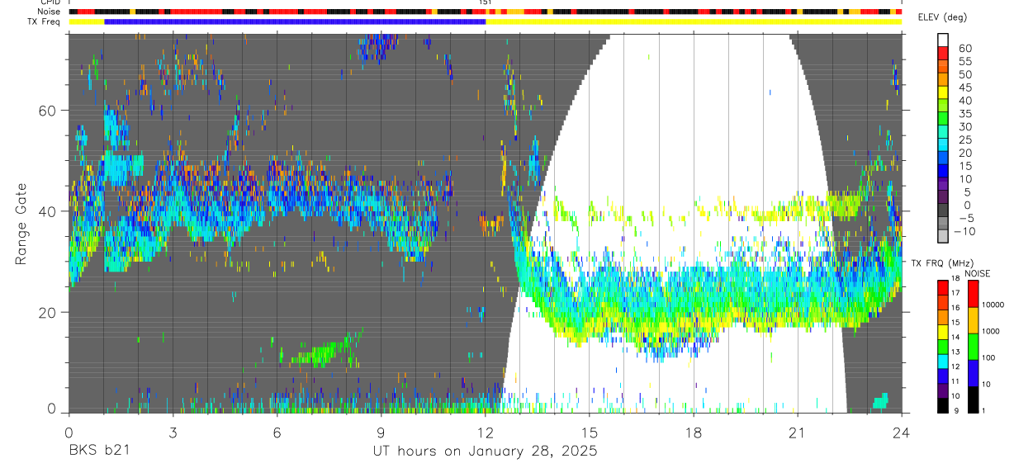The width and height of the screenshot is (1014, 468).
Task: Click the yellow right section of TX Freq strip
Action: [694, 21]
